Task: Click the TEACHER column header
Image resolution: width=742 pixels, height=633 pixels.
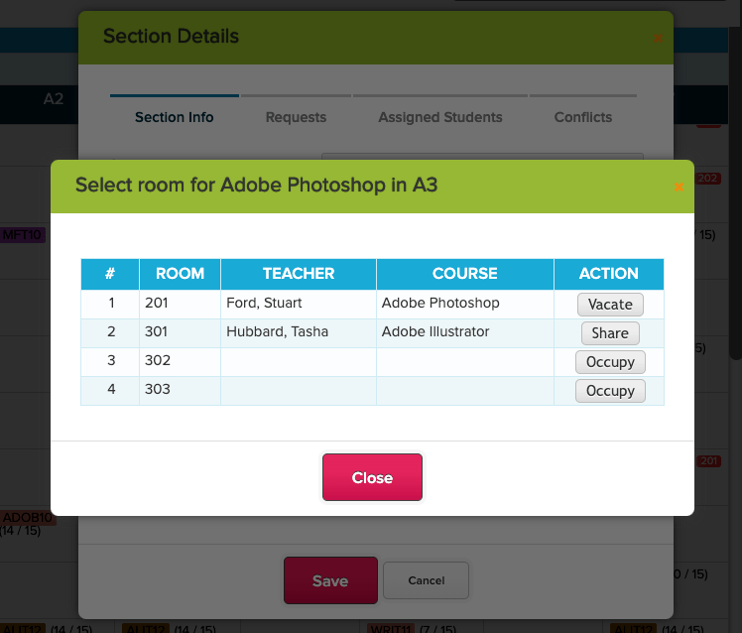Action: coord(299,274)
